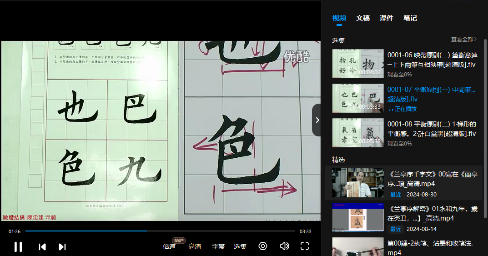This screenshot has height=256, width=488.
Task: Switch to the 笔记 tab
Action: pyautogui.click(x=410, y=18)
